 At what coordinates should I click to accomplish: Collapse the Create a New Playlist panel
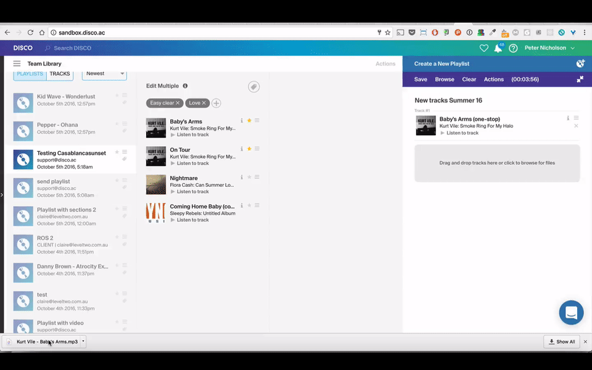point(580,80)
